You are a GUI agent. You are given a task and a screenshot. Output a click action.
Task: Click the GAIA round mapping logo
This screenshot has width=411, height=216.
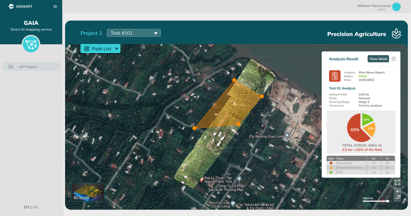[31, 44]
